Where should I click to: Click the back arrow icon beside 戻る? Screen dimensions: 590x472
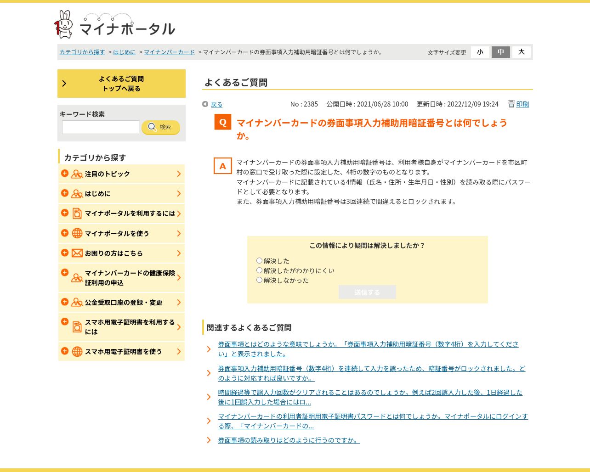pyautogui.click(x=205, y=104)
